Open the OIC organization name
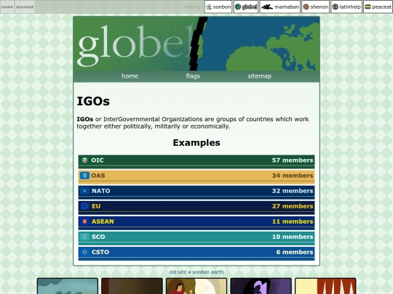 pyautogui.click(x=98, y=160)
